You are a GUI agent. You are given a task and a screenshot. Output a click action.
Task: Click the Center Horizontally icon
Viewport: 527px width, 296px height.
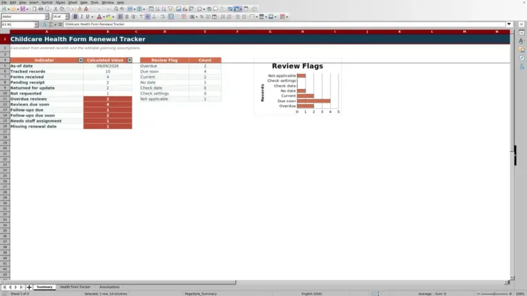(x=127, y=16)
